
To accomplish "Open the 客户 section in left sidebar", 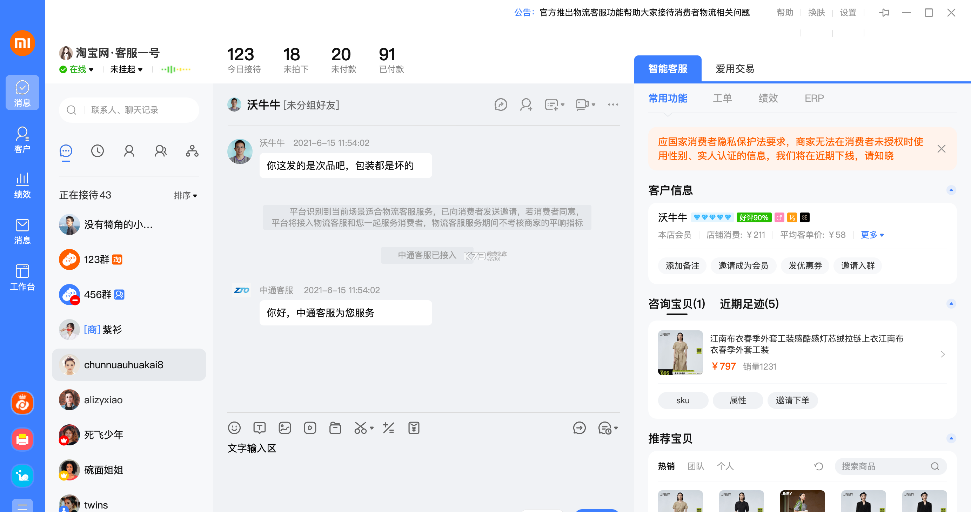I will click(22, 140).
